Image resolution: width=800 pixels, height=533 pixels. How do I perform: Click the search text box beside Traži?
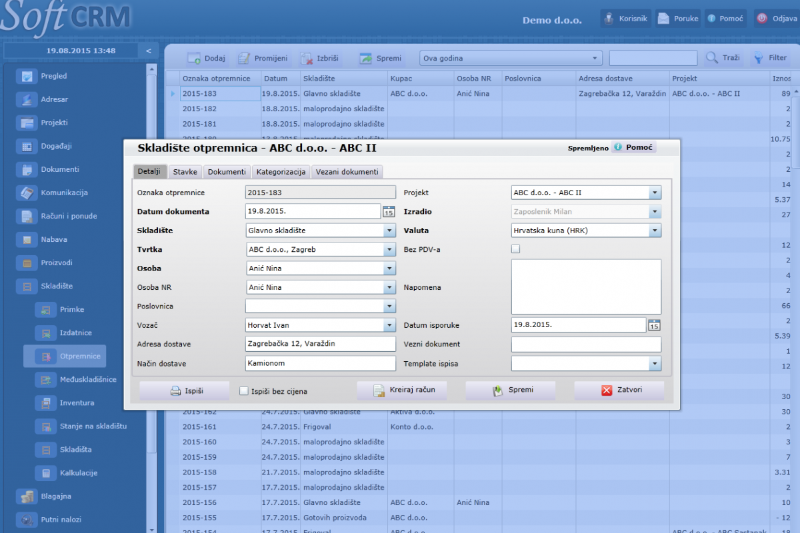pyautogui.click(x=653, y=58)
